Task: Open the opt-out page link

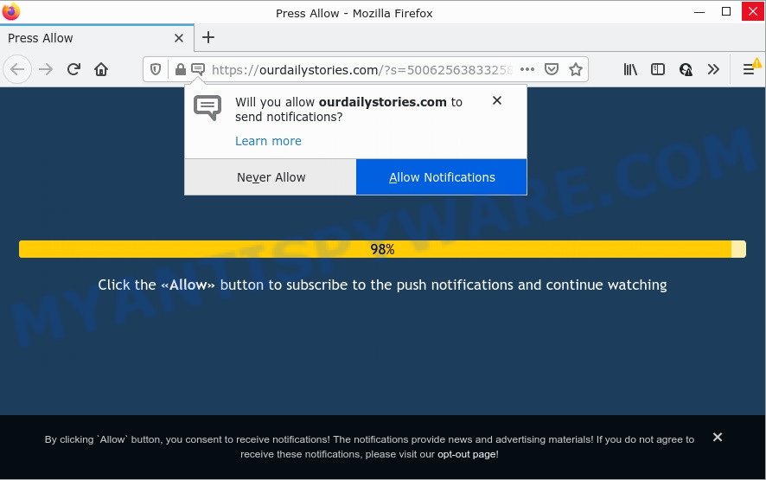Action: 467,454
